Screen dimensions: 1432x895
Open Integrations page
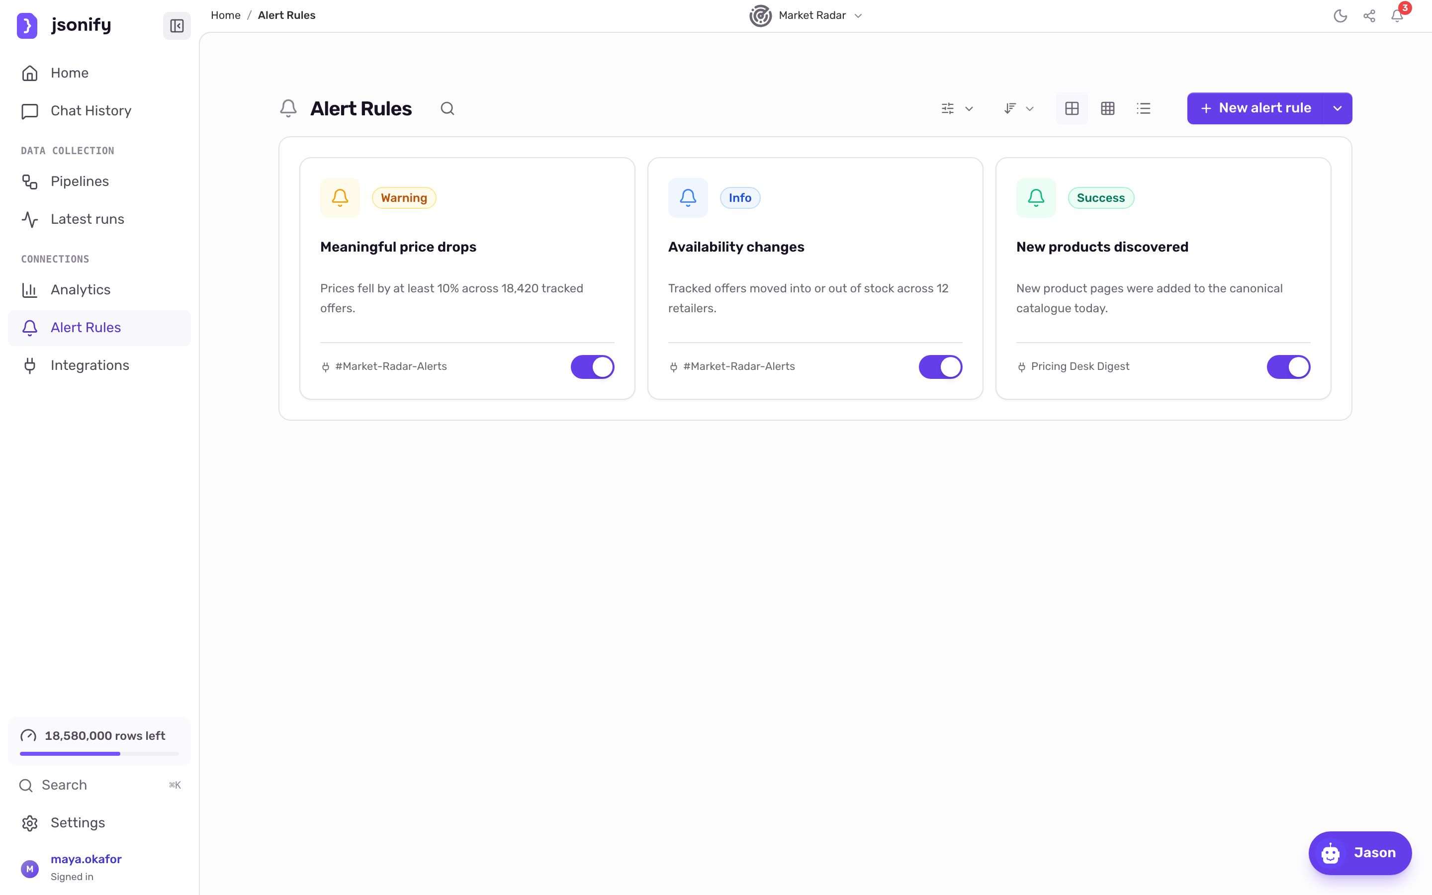point(99,365)
